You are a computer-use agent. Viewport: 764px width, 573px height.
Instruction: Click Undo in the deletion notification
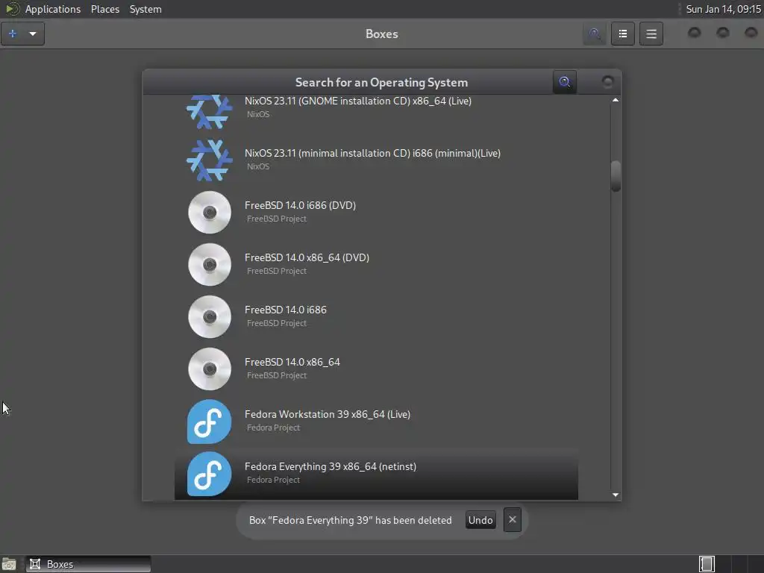tap(480, 520)
